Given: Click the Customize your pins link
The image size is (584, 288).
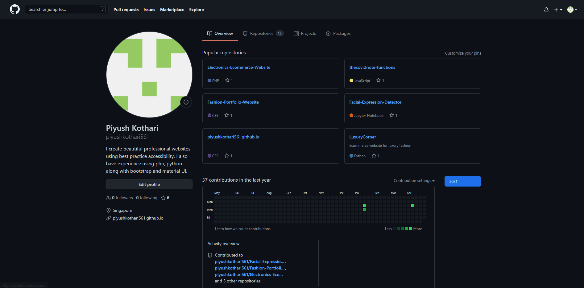Looking at the screenshot, I should (463, 53).
